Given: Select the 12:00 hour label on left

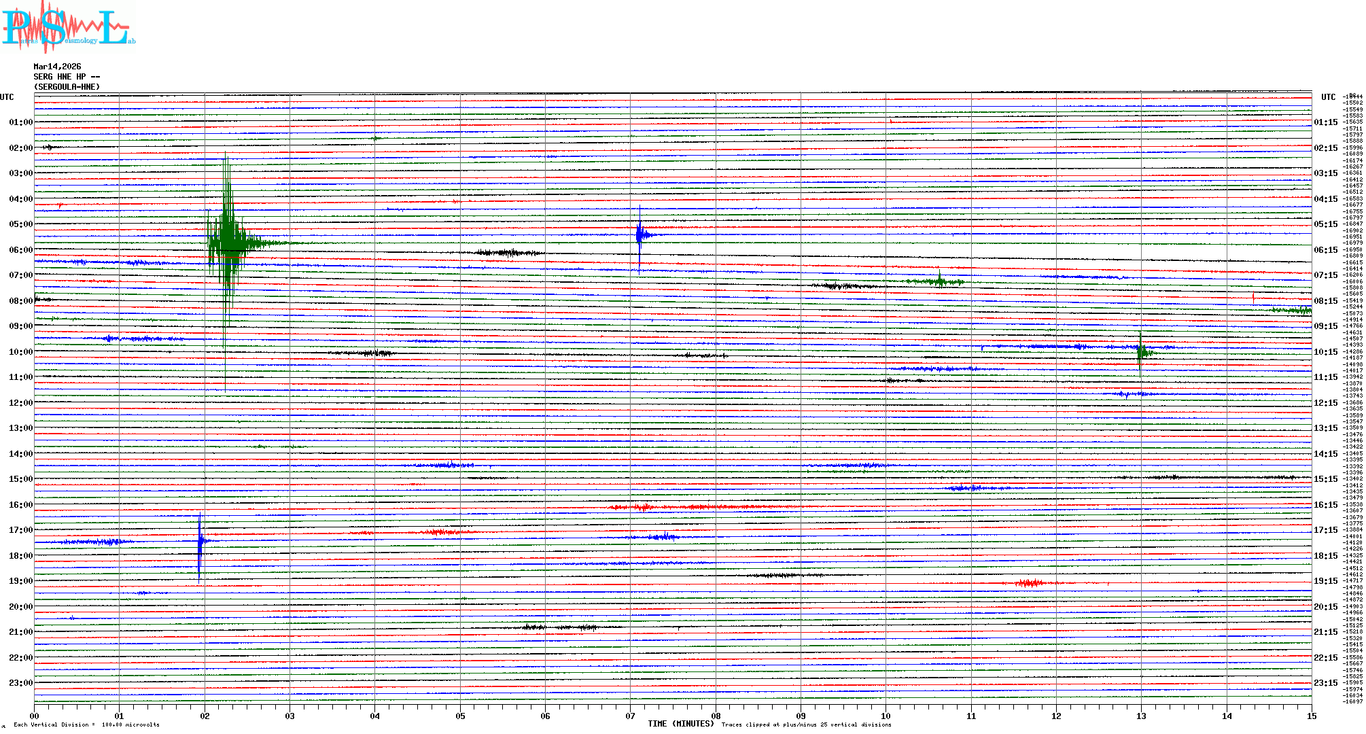Looking at the screenshot, I should pos(20,403).
